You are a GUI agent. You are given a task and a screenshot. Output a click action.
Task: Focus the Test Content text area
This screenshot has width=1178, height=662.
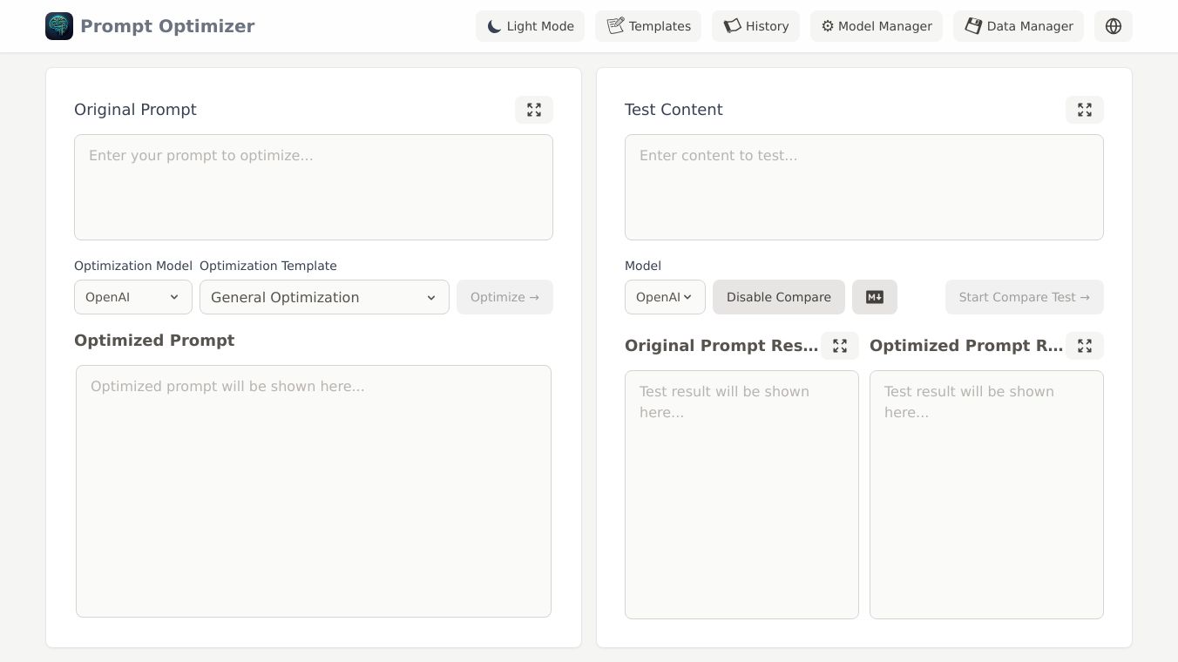[864, 187]
